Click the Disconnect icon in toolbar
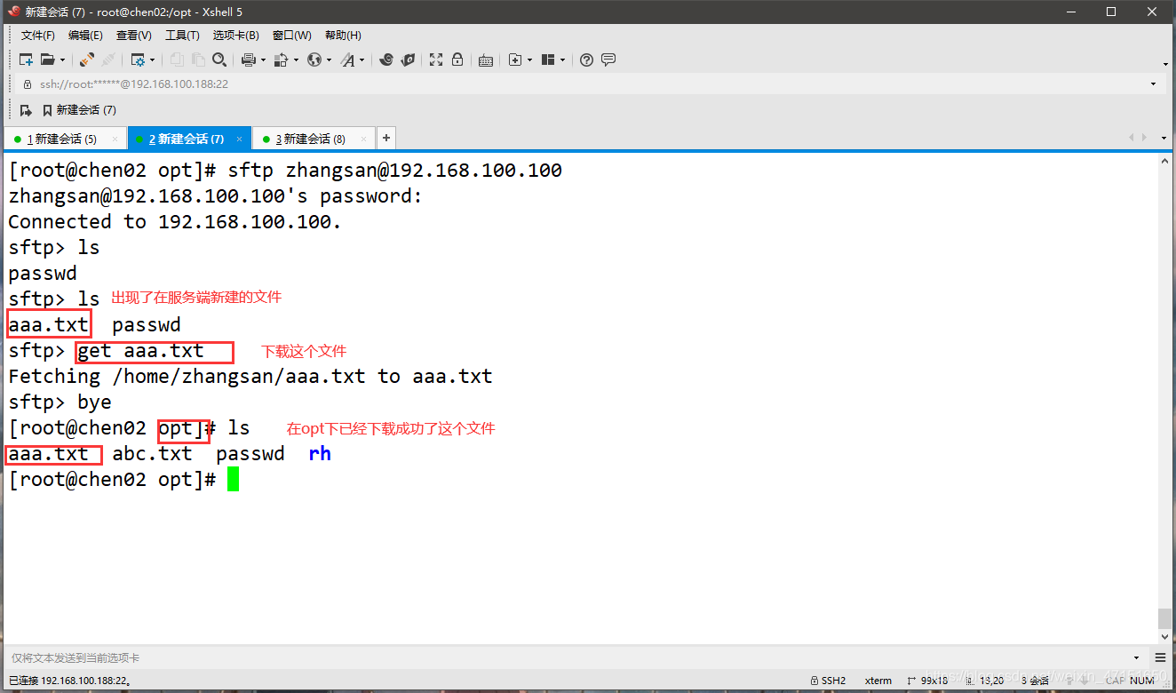Viewport: 1176px width, 693px height. (x=108, y=60)
